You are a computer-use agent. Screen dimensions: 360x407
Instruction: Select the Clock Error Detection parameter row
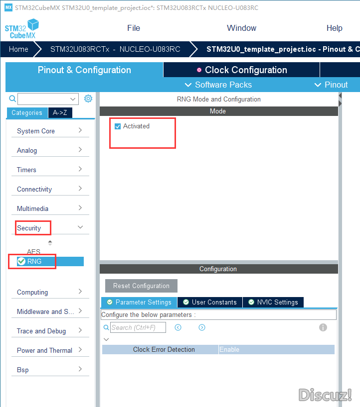tap(218, 349)
